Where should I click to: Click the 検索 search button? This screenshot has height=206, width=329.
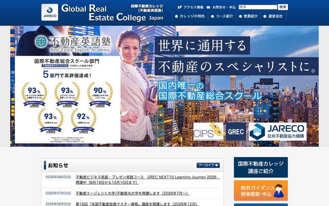click(283, 7)
